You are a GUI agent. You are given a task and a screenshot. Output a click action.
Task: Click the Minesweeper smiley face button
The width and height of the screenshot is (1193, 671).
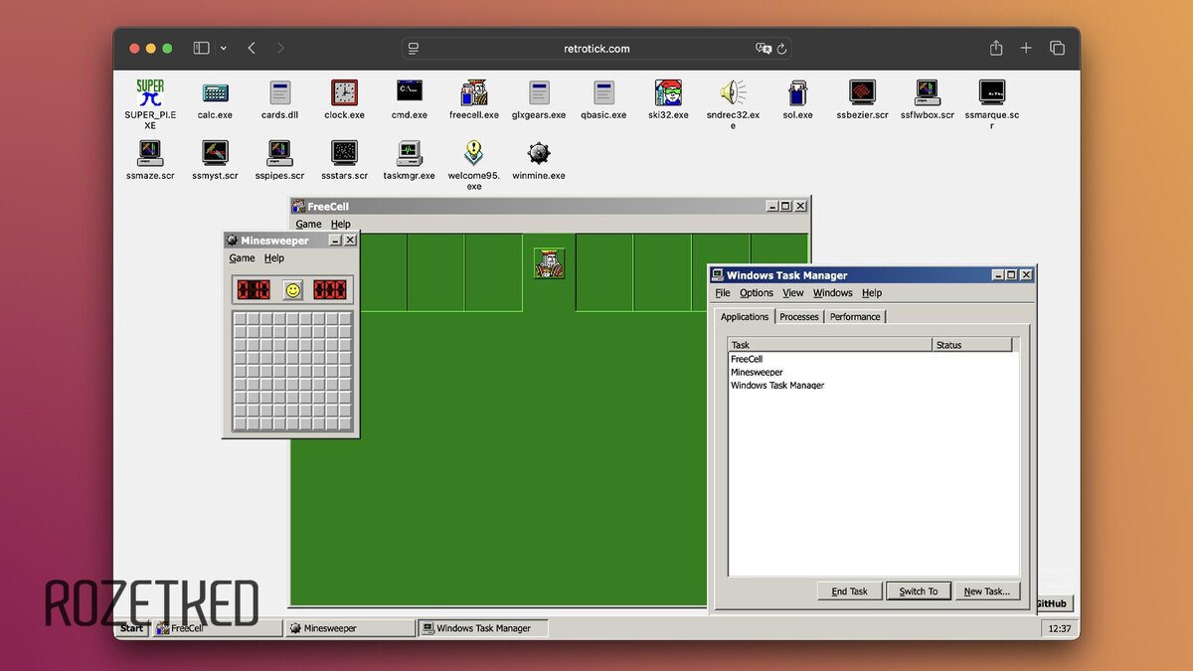coord(292,289)
